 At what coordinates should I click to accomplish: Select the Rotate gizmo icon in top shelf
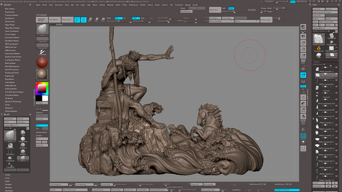coord(103,20)
